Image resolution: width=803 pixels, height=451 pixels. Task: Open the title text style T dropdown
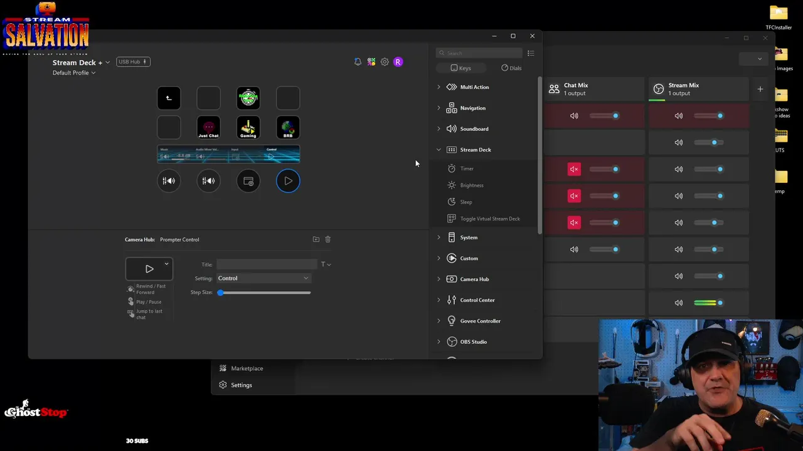point(326,264)
